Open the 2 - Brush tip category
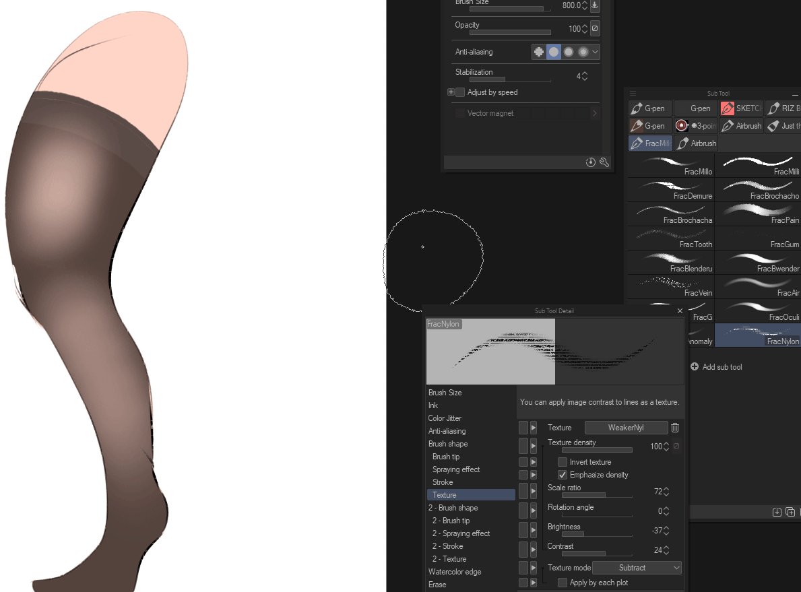This screenshot has width=801, height=592. point(451,521)
